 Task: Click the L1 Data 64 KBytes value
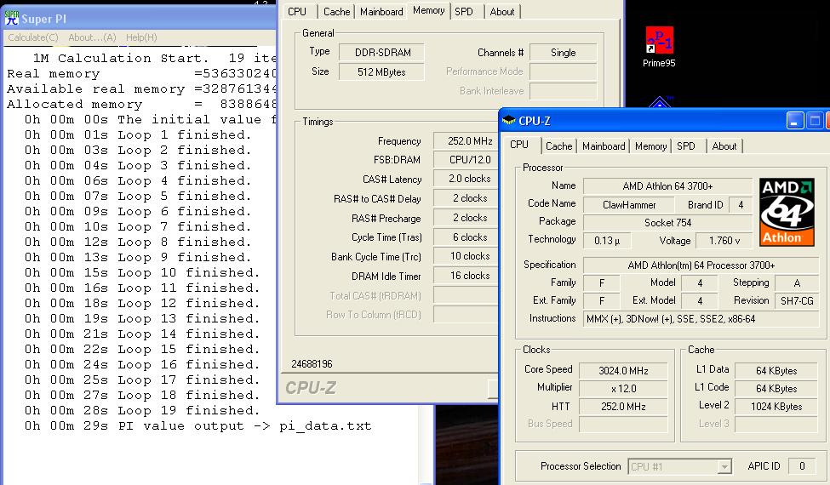point(776,371)
